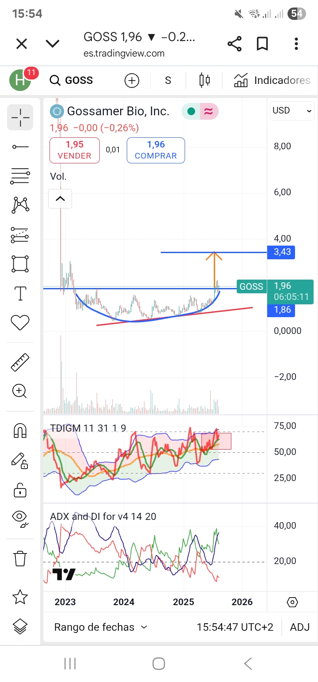Screen dimensions: 318x682
Task: Click the pink approximate data indicator
Action: [x=208, y=112]
